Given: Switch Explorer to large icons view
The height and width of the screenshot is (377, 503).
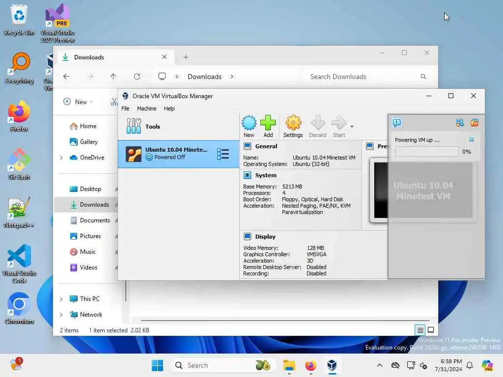Looking at the screenshot, I should pos(431,329).
